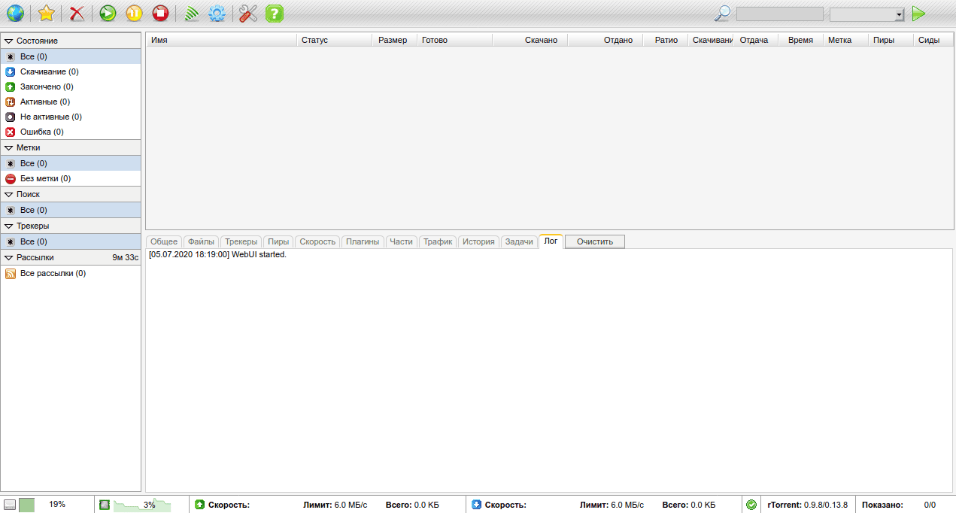Open the Пиры details tab

(x=278, y=241)
